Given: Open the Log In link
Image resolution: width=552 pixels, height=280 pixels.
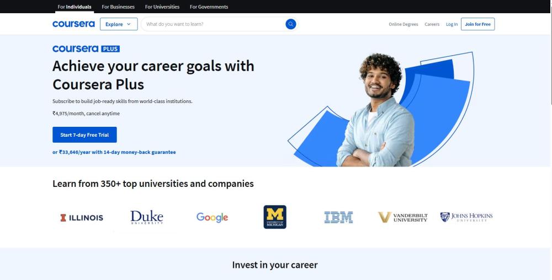Looking at the screenshot, I should pyautogui.click(x=452, y=24).
